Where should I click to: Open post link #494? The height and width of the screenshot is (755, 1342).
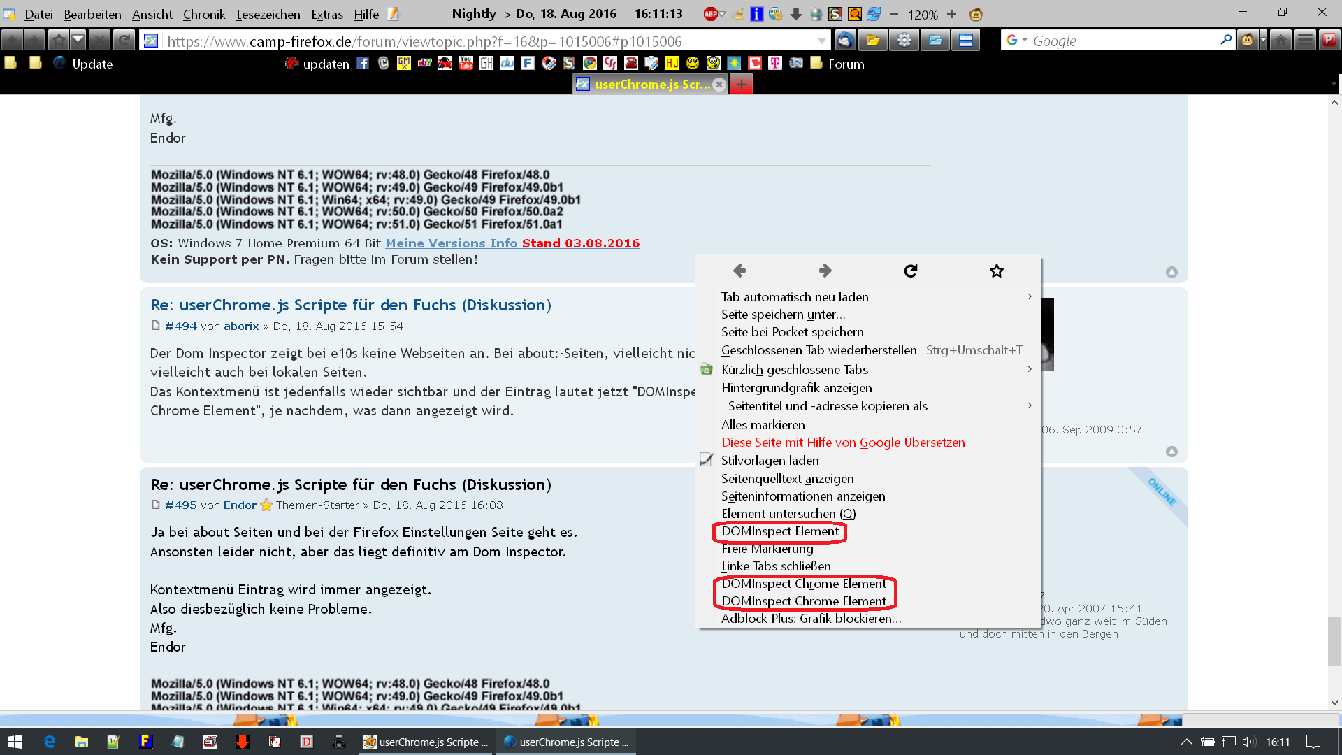click(x=181, y=326)
